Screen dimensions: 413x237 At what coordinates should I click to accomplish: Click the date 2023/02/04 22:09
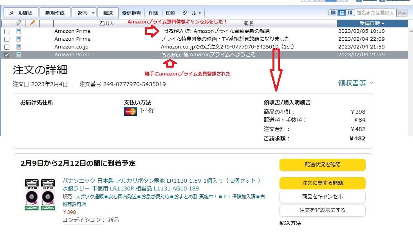pyautogui.click(x=361, y=39)
